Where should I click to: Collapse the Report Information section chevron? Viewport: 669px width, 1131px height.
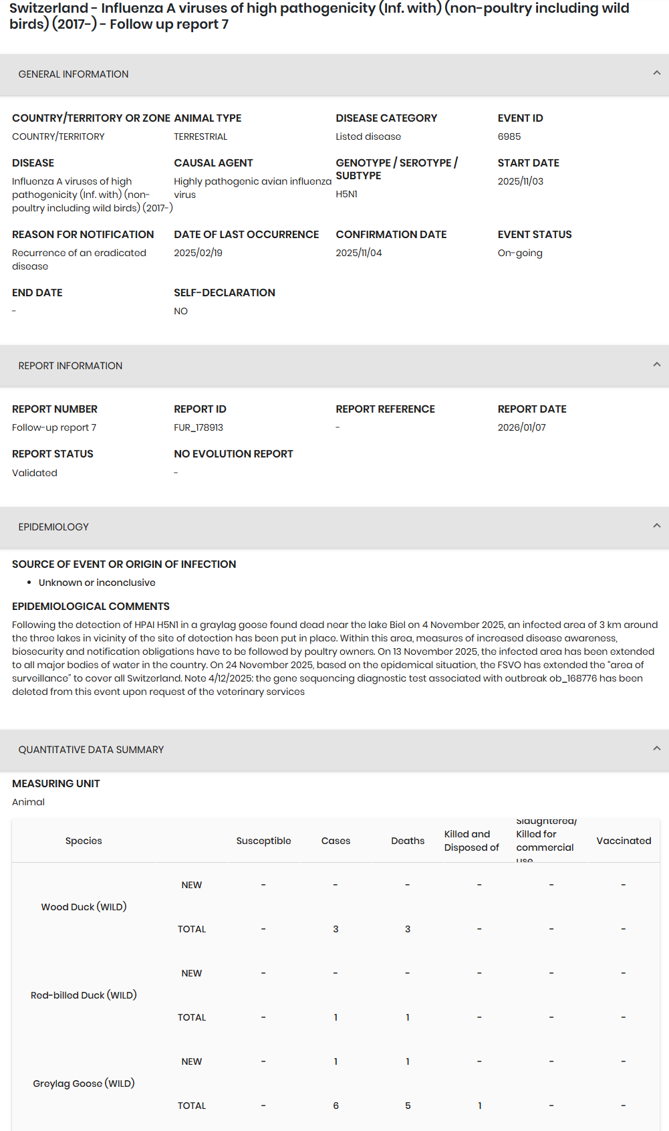coord(656,365)
